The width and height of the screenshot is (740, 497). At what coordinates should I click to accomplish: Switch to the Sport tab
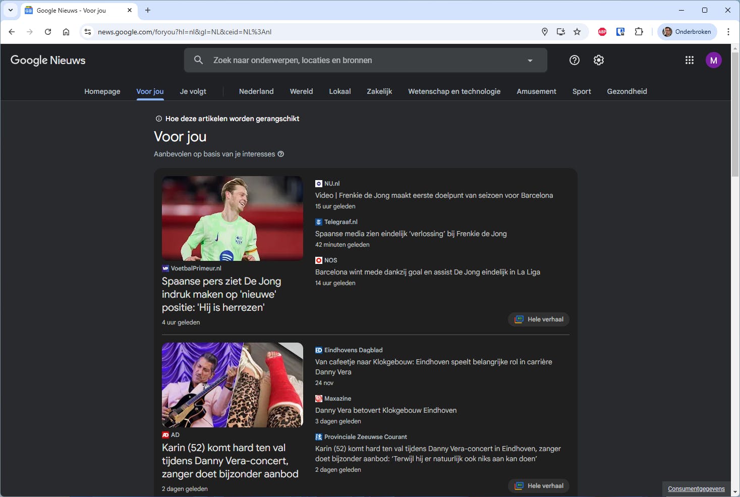(581, 91)
